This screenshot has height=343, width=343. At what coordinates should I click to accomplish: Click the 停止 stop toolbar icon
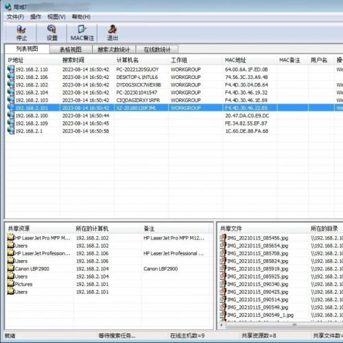[21, 29]
